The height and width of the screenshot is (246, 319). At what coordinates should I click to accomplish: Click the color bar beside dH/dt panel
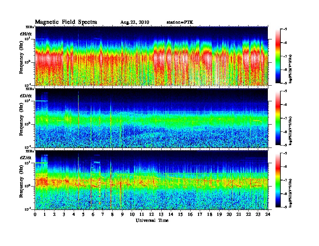click(278, 56)
